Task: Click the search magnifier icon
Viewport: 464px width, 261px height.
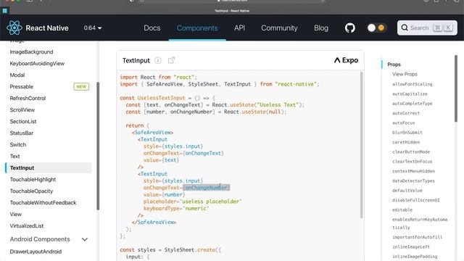Action: pos(405,28)
